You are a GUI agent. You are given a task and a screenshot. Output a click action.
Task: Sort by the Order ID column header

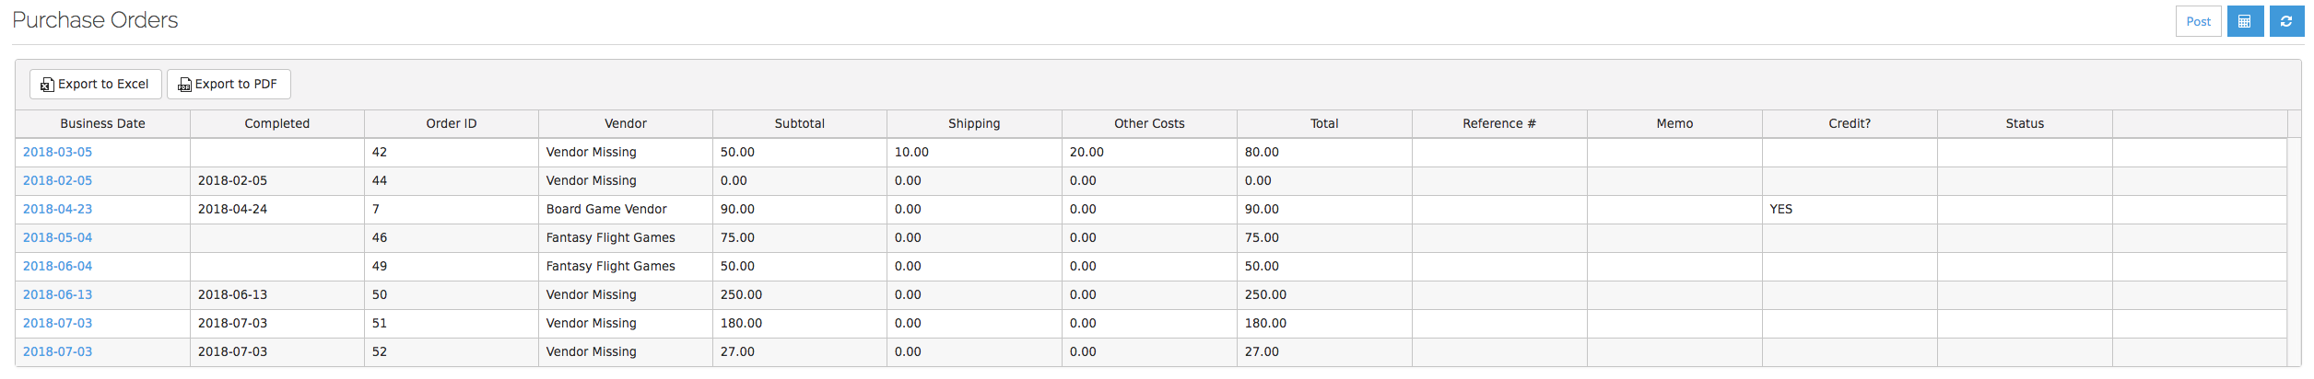(x=451, y=123)
